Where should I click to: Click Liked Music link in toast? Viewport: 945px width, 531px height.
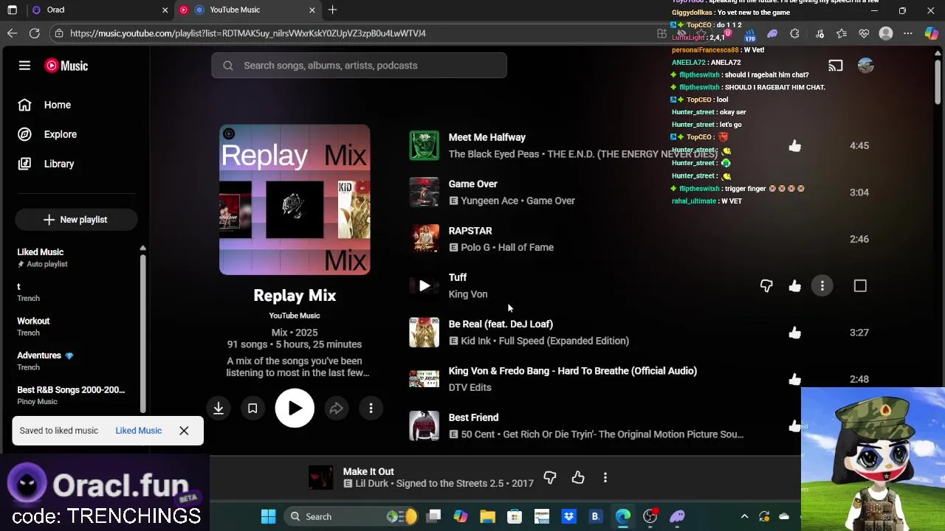pyautogui.click(x=138, y=431)
